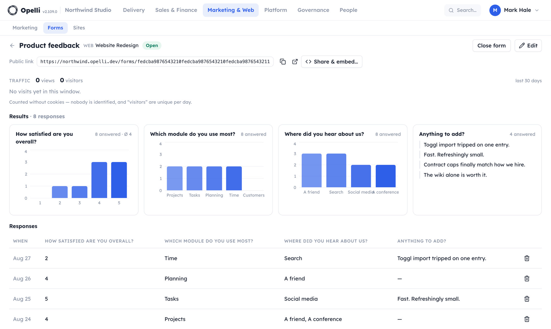Screen dimensions: 551x329
Task: Delete the Aug 26 response
Action: [x=527, y=279]
